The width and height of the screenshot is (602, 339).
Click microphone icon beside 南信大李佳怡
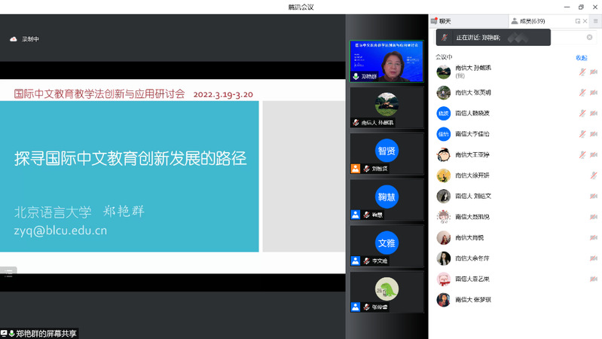[x=582, y=134]
